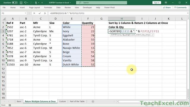Click cell with part asc-10
The height and width of the screenshot is (107, 190).
point(26,64)
